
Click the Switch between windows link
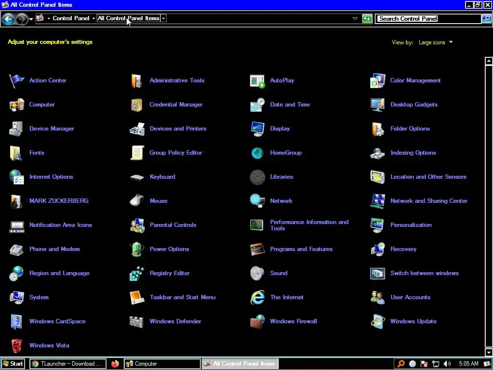(x=425, y=273)
